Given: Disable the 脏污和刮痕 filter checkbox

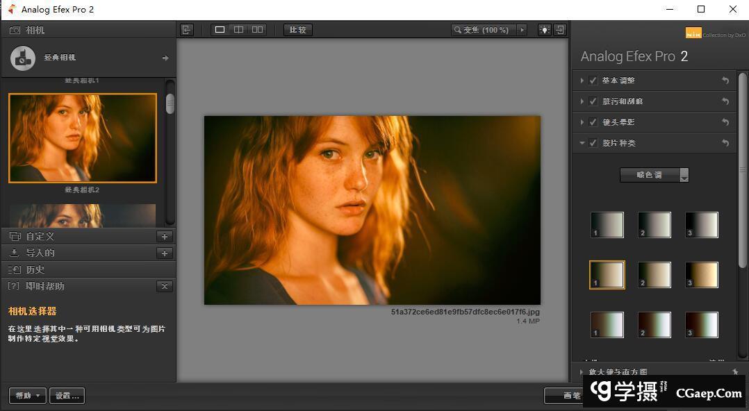Looking at the screenshot, I should click(593, 101).
